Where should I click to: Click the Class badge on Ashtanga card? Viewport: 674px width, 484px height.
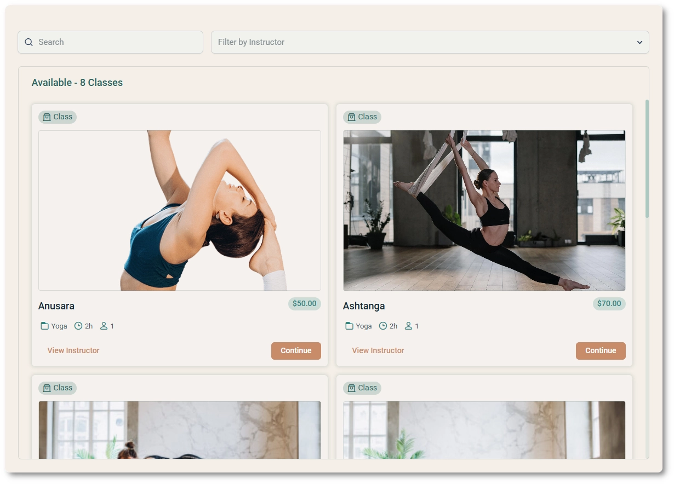(x=362, y=117)
